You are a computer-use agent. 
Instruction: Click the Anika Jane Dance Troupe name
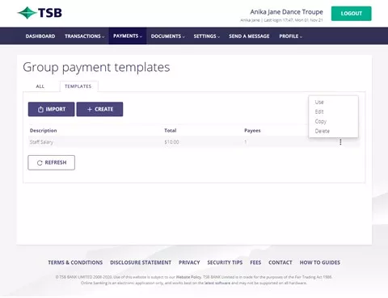(x=286, y=12)
